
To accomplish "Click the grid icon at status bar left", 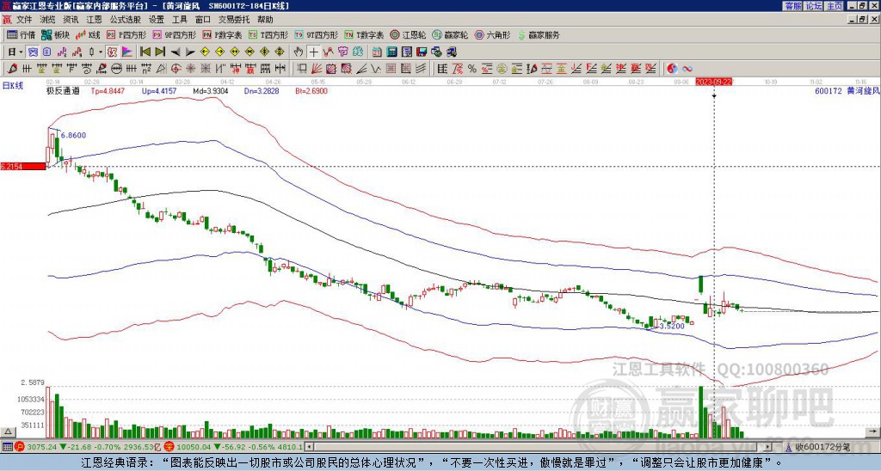I will (x=7, y=447).
